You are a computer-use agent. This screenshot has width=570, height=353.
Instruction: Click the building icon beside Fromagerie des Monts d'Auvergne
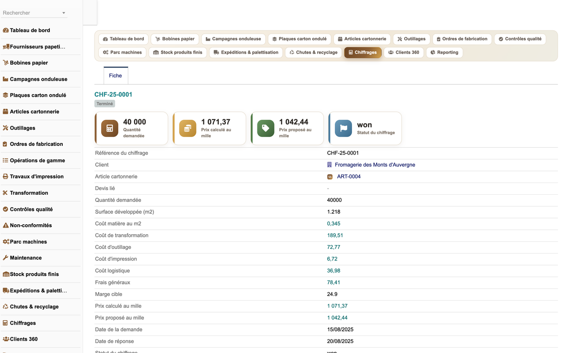pos(330,165)
